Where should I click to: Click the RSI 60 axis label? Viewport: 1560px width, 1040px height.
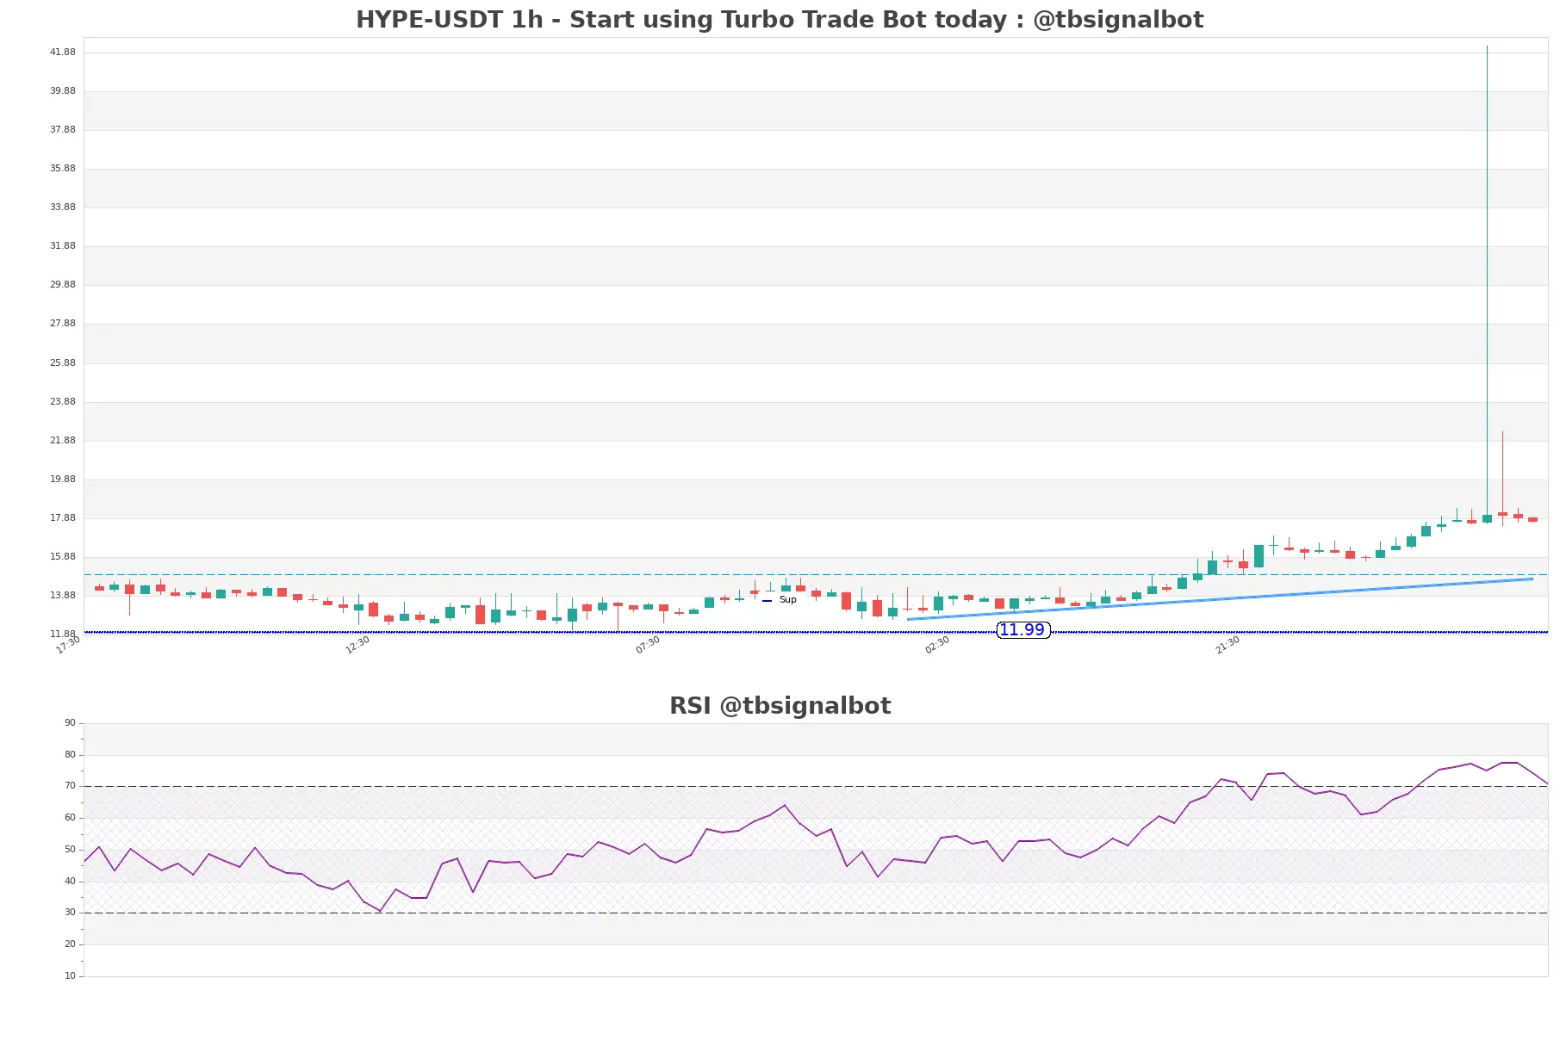pos(70,818)
